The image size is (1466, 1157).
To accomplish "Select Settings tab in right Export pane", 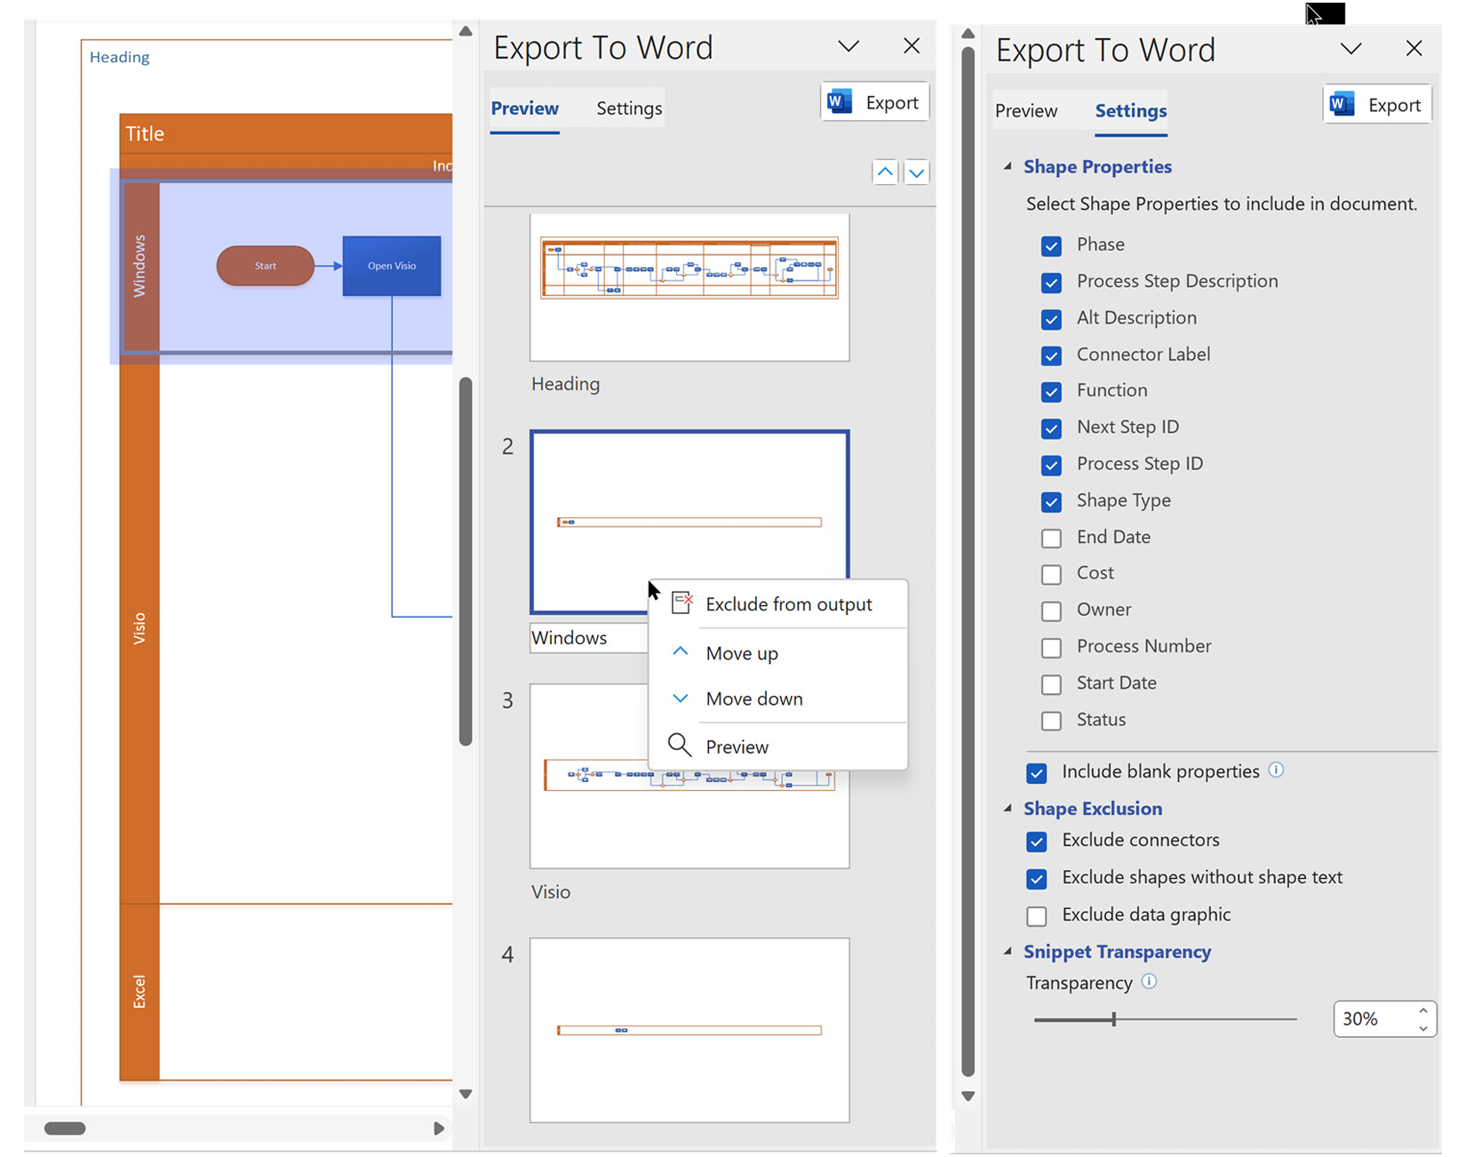I will 1130,111.
